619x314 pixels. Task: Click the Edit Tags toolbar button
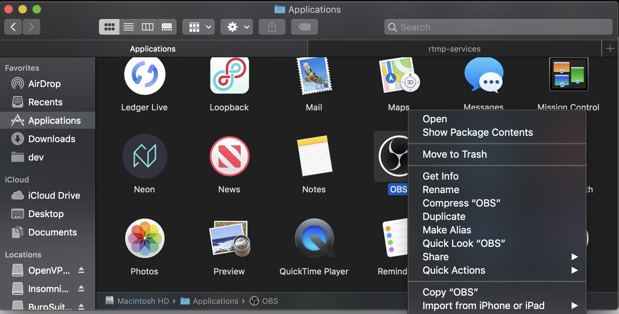point(305,27)
